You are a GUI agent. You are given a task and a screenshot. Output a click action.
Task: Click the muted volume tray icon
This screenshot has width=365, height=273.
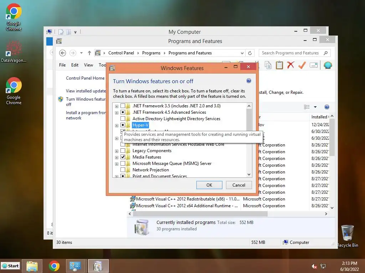[314, 266]
